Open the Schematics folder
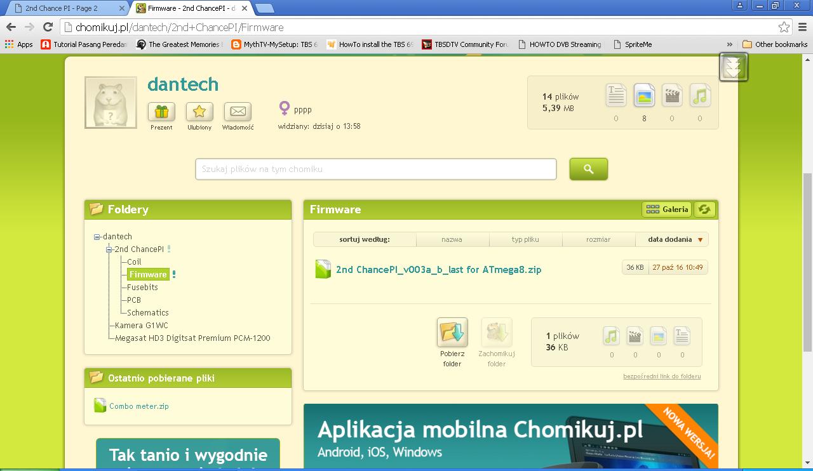813x471 pixels. (148, 312)
